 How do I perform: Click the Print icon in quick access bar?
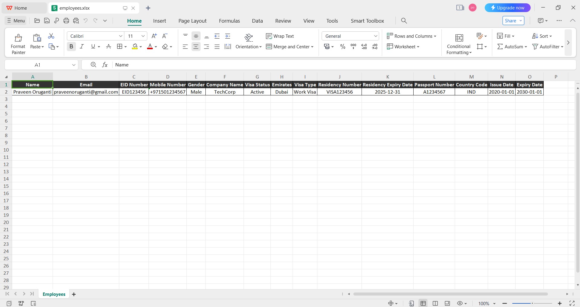[66, 21]
